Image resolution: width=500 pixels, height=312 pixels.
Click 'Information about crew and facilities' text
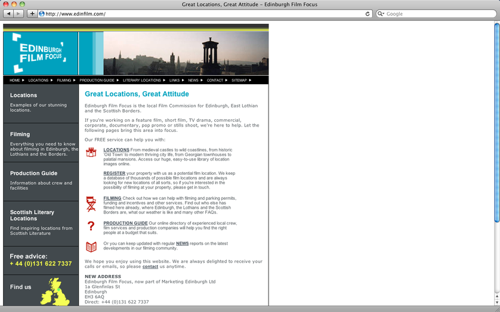click(41, 186)
